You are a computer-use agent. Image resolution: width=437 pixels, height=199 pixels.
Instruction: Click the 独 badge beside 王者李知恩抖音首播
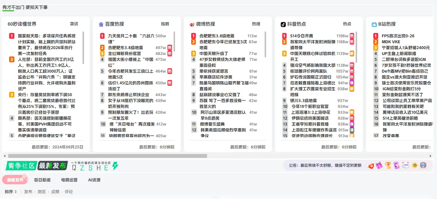coord(352,124)
